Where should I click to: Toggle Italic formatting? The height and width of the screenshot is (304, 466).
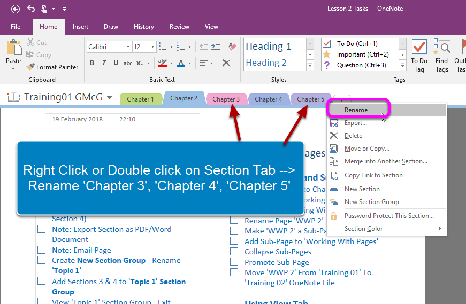pos(104,63)
